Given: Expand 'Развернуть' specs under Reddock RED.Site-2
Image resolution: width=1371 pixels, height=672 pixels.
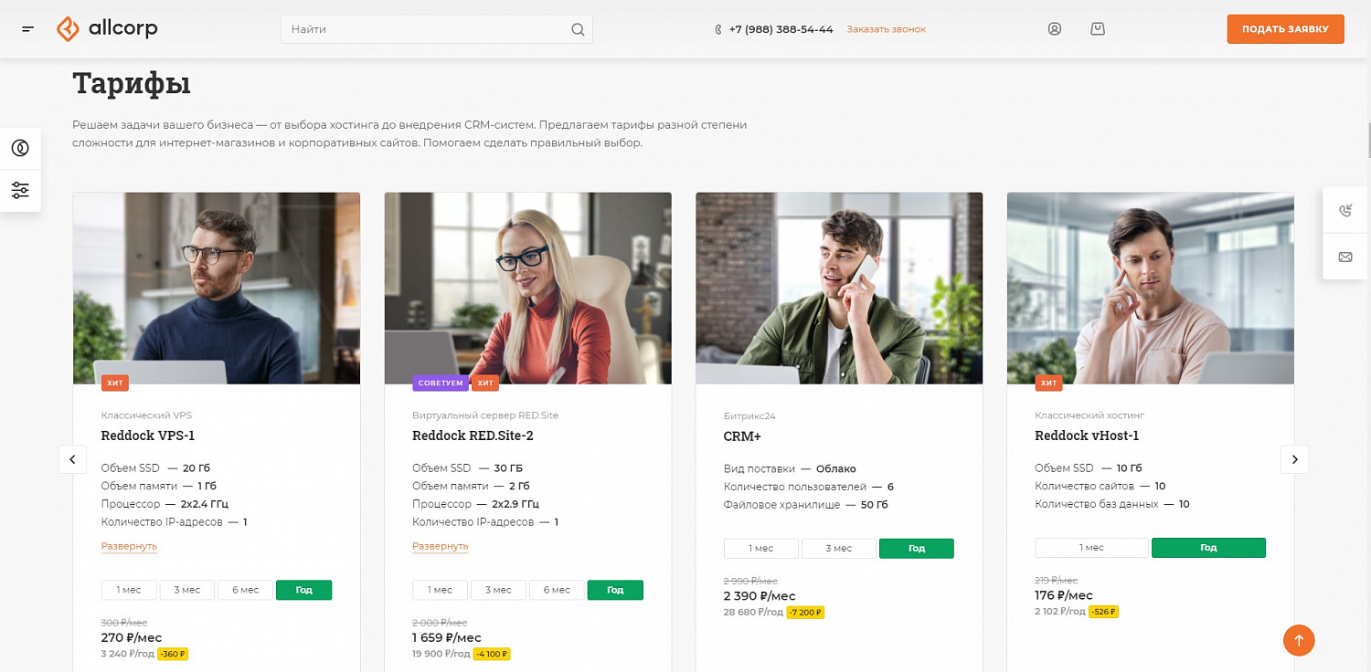Looking at the screenshot, I should (x=440, y=546).
